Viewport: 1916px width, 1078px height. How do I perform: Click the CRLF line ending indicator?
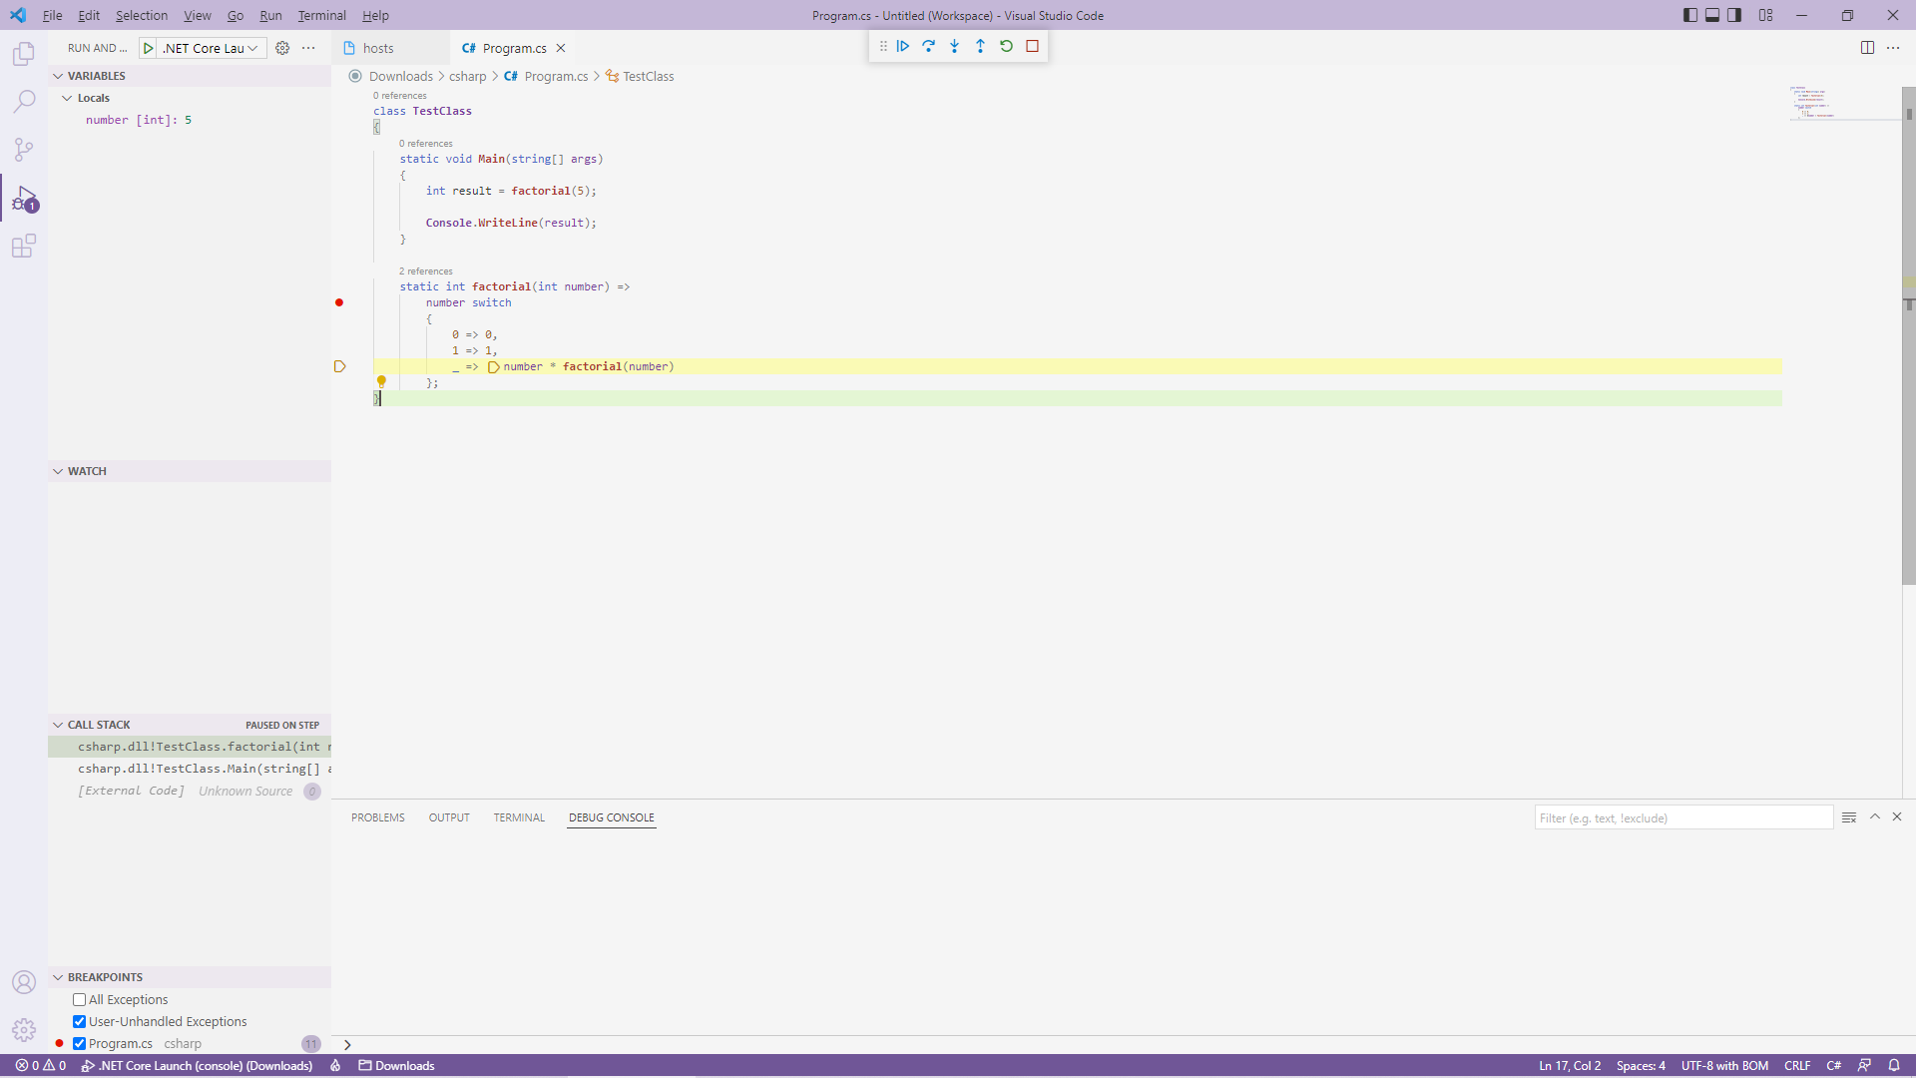click(1796, 1065)
